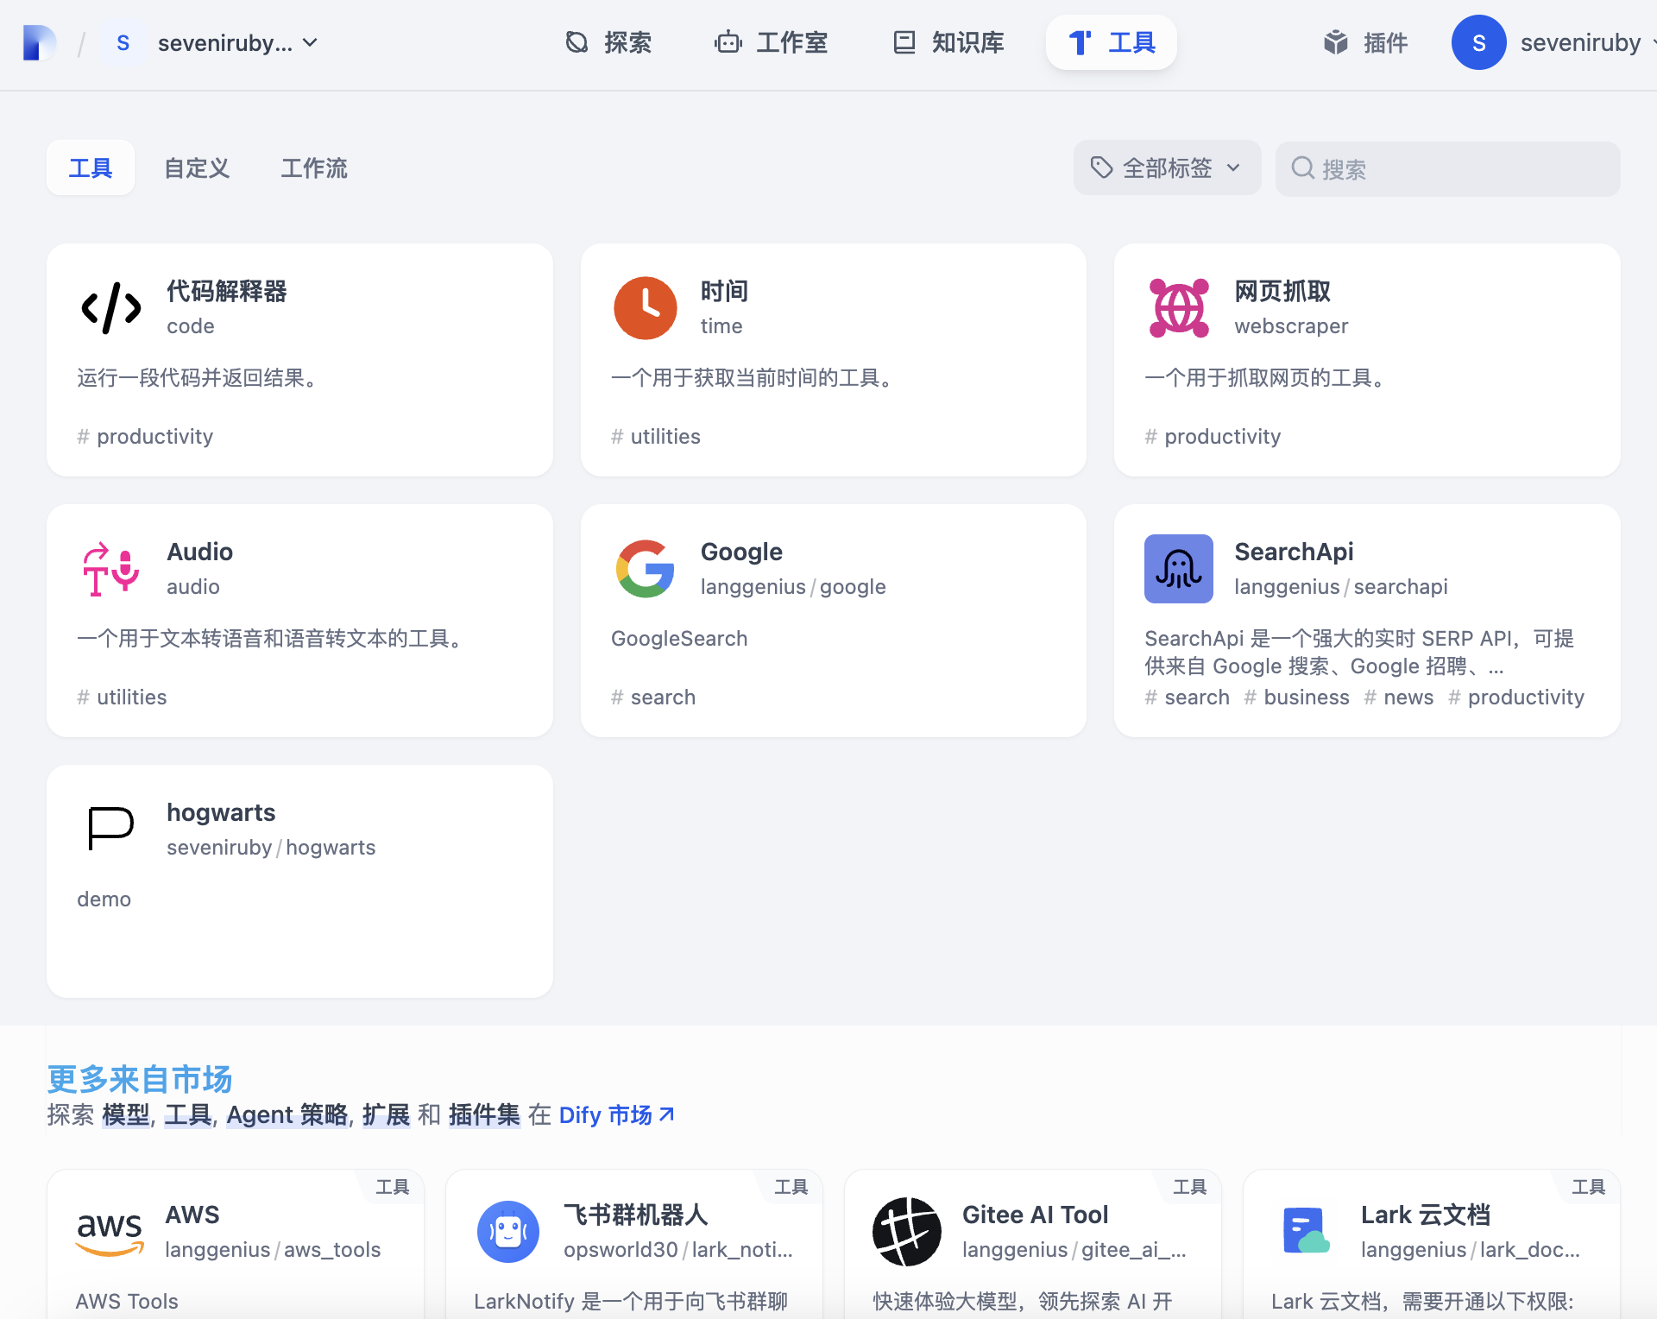Viewport: 1657px width, 1319px height.
Task: Click the orange time clock icon
Action: coord(645,308)
